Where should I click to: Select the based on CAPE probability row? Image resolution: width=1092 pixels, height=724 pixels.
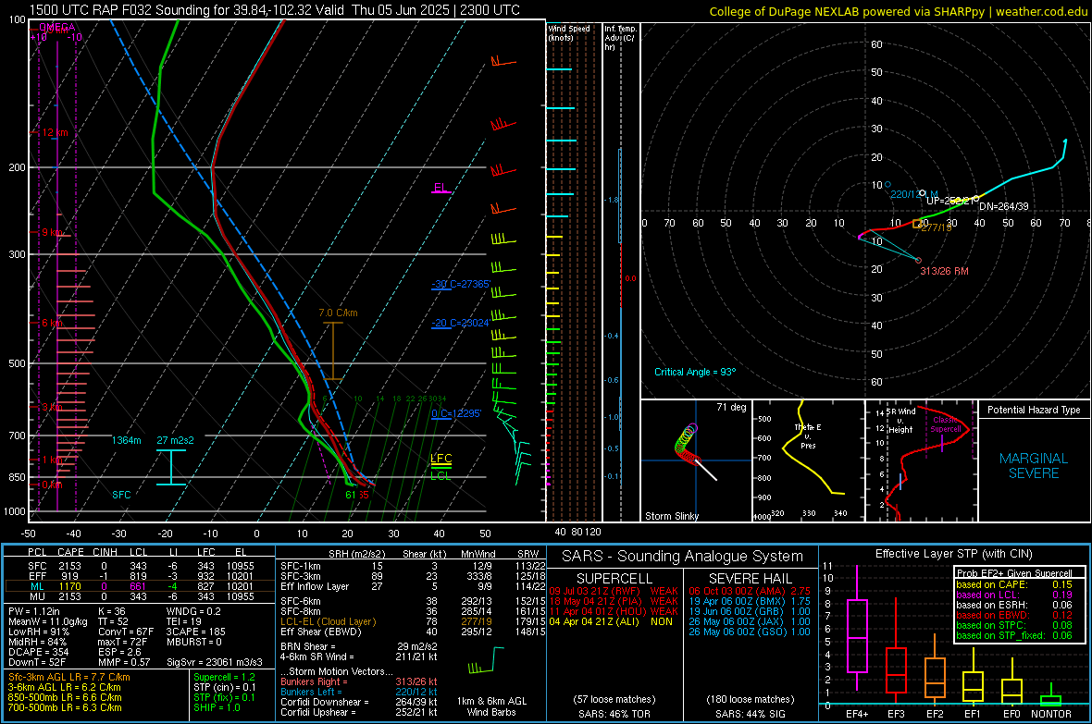(1014, 584)
